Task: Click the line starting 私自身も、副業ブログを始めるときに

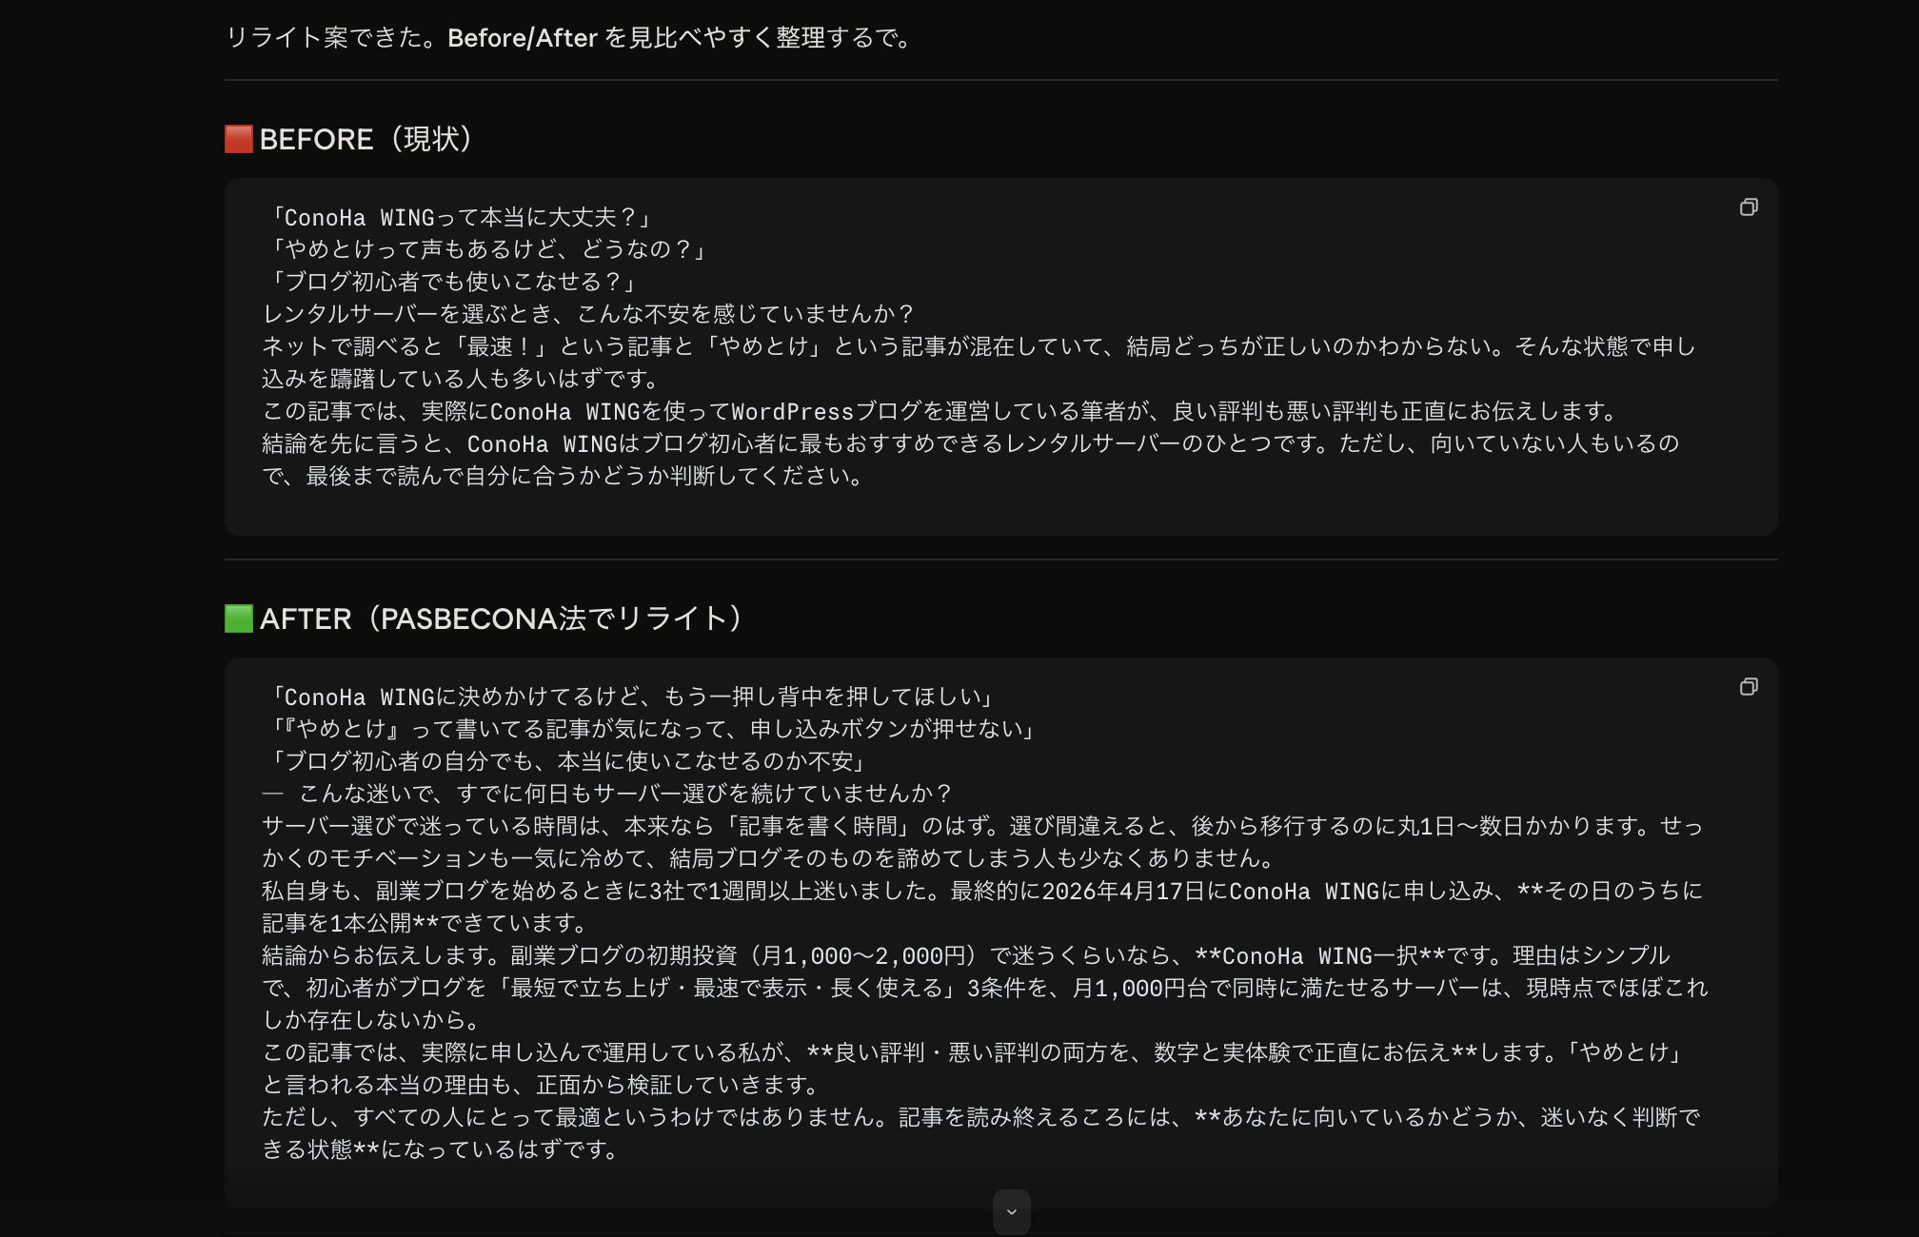Action: [x=983, y=907]
